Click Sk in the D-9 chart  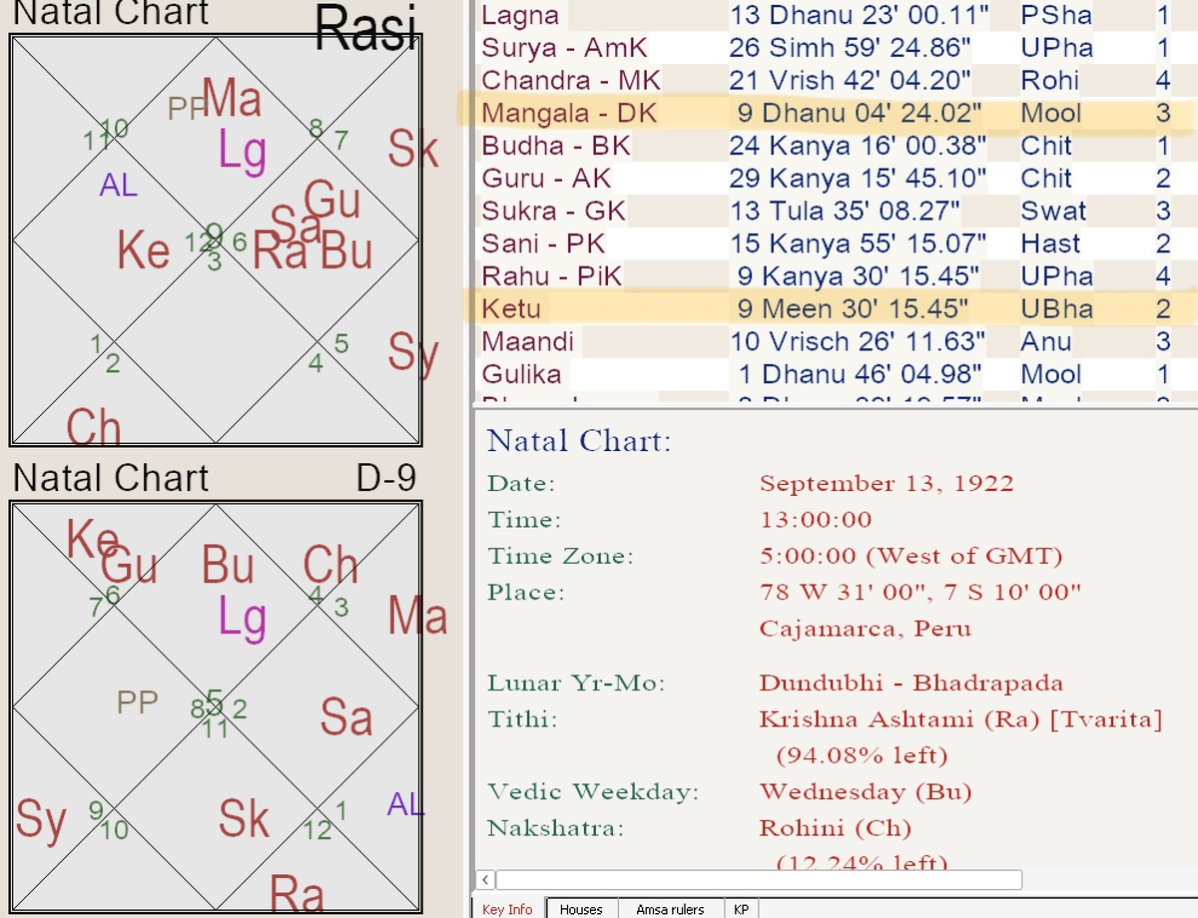[x=245, y=819]
